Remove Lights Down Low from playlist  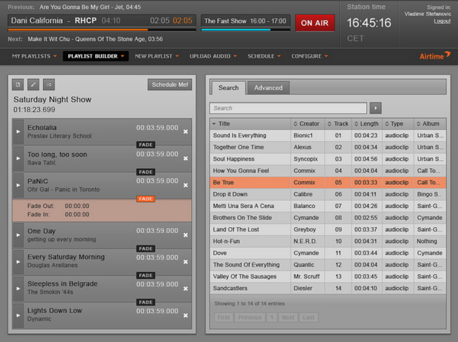[x=185, y=316]
